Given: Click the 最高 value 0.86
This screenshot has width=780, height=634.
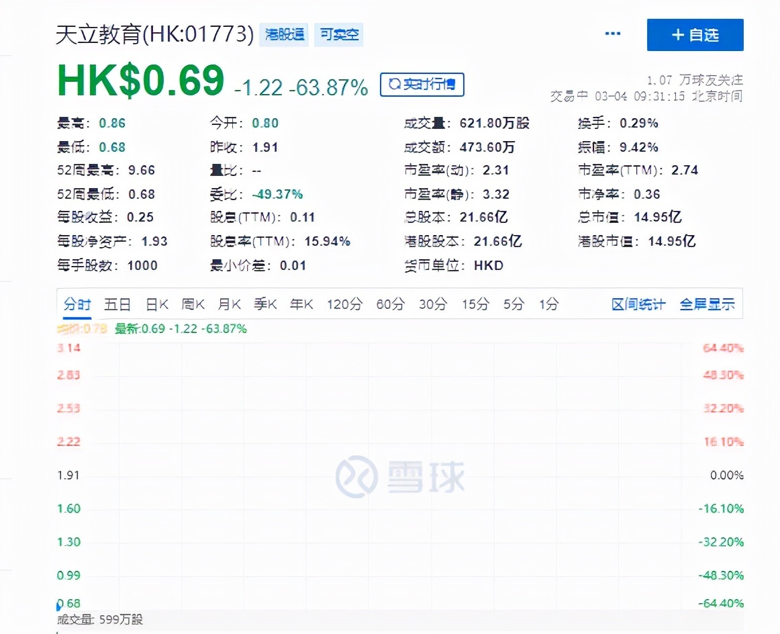Looking at the screenshot, I should pos(112,123).
